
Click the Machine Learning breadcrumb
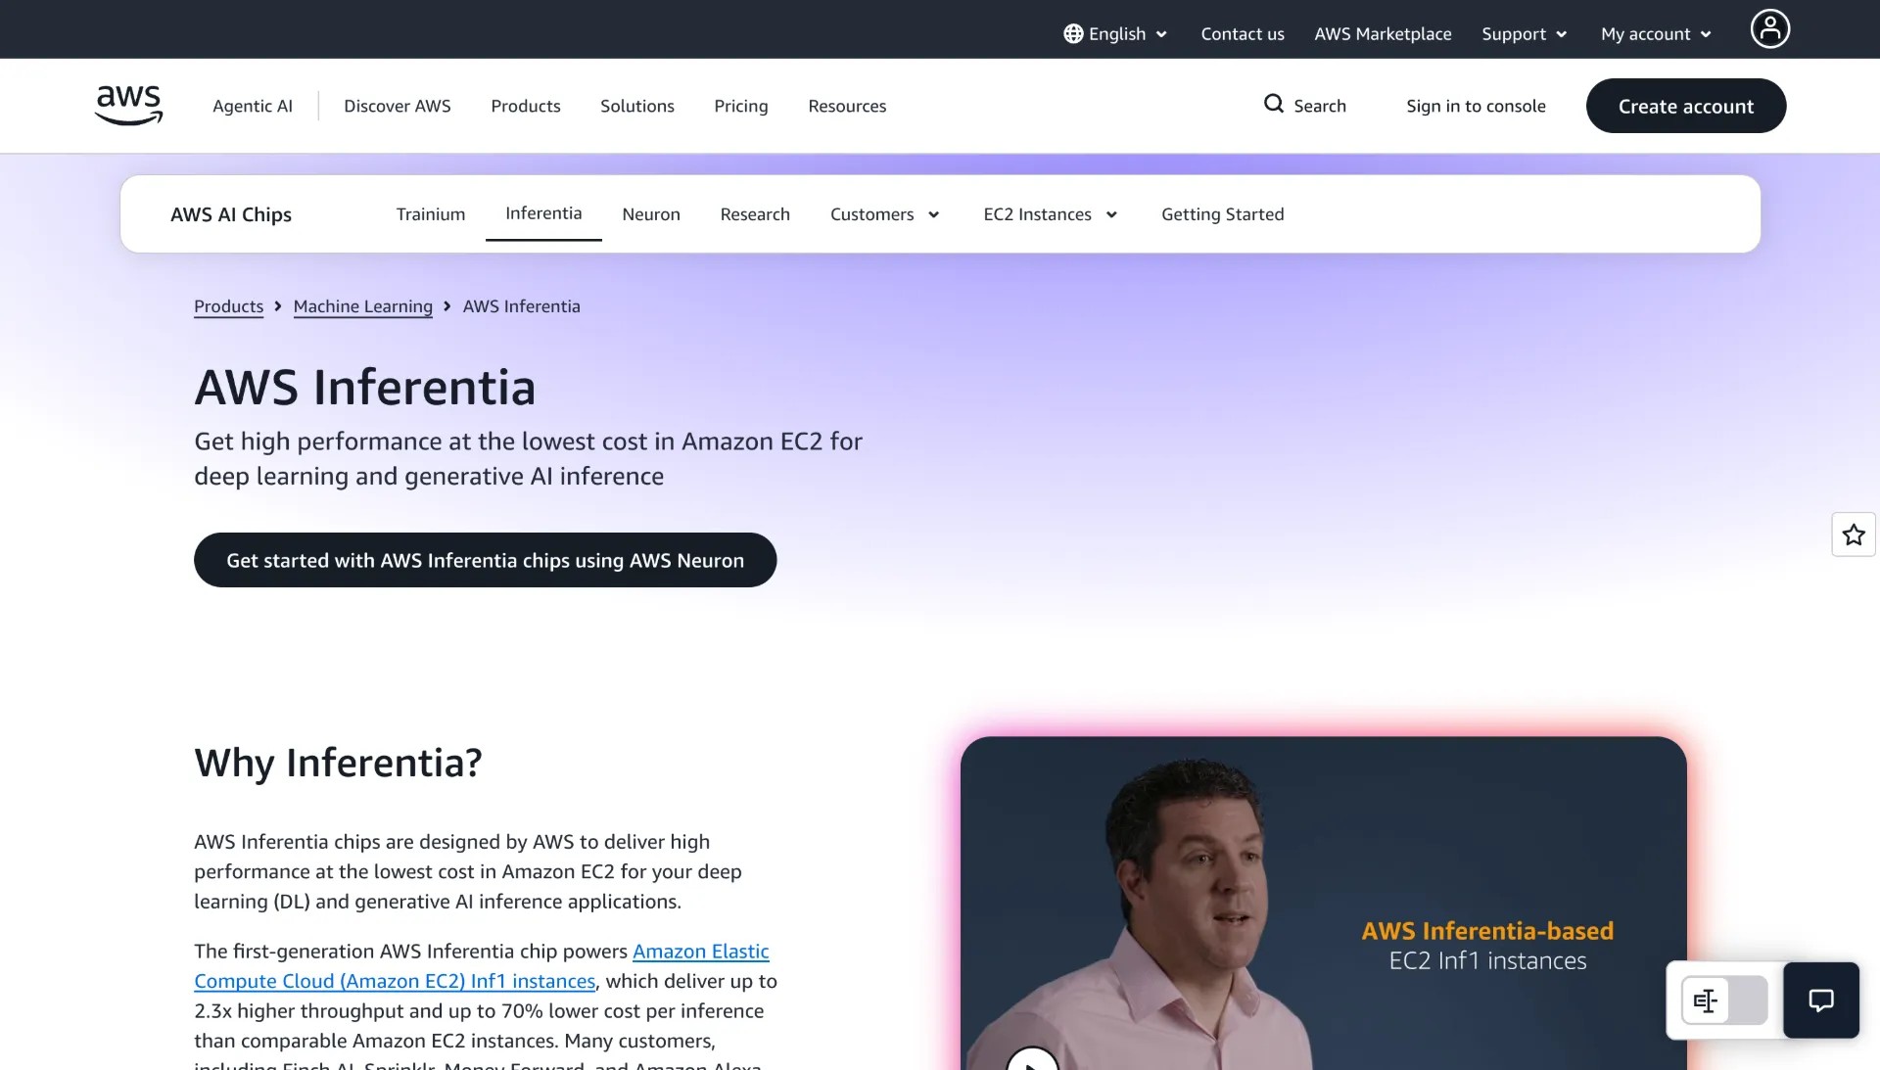pyautogui.click(x=362, y=305)
